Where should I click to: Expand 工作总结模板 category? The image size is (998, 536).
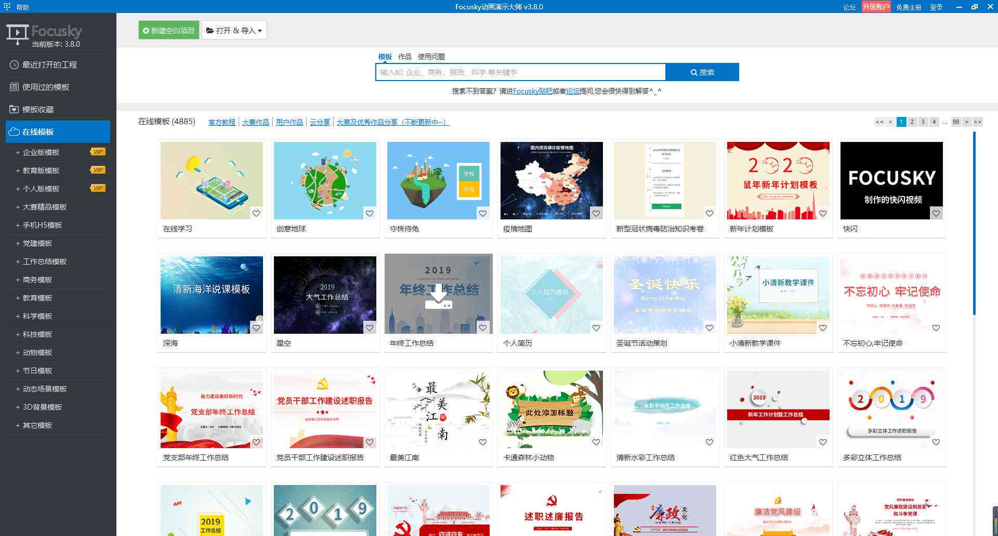click(58, 262)
